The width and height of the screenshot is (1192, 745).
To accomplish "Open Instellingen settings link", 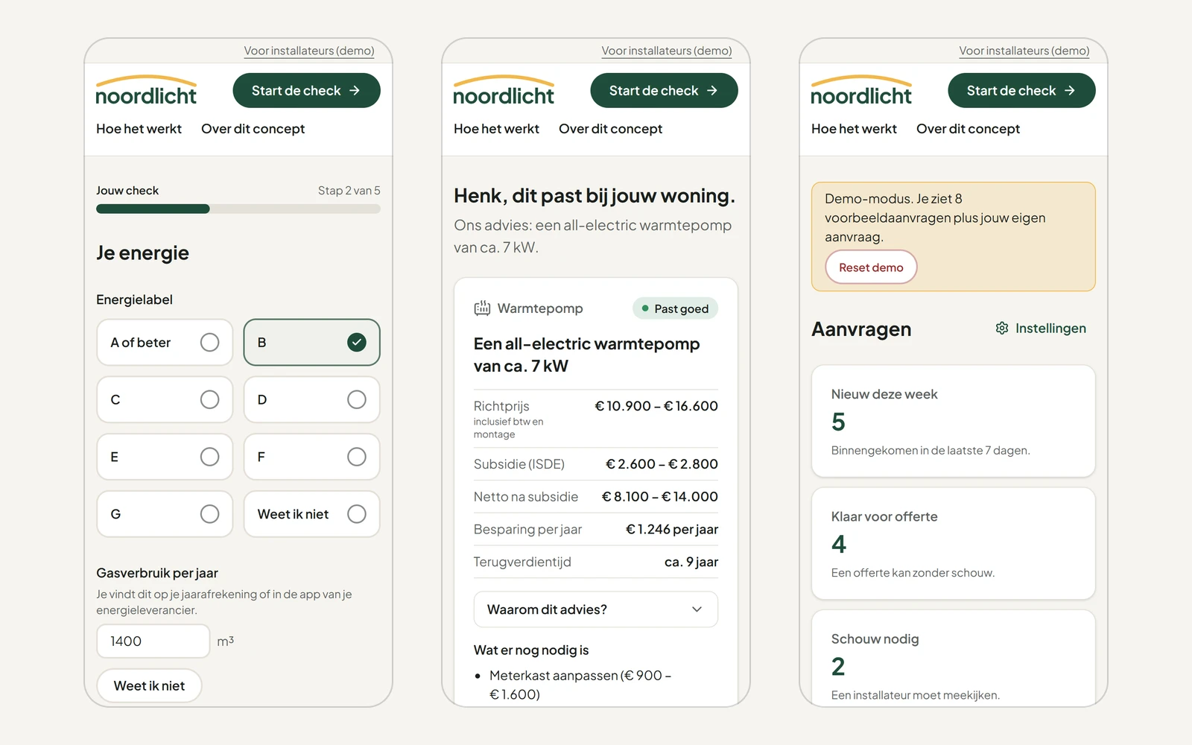I will tap(1041, 329).
